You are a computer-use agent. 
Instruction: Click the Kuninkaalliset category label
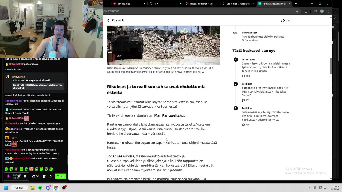point(250,33)
